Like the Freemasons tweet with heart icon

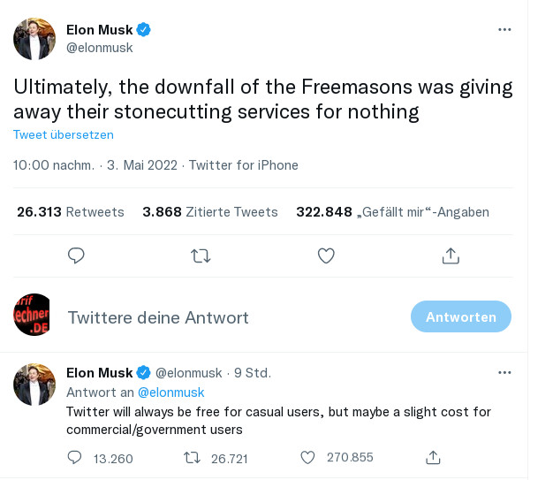pyautogui.click(x=326, y=255)
